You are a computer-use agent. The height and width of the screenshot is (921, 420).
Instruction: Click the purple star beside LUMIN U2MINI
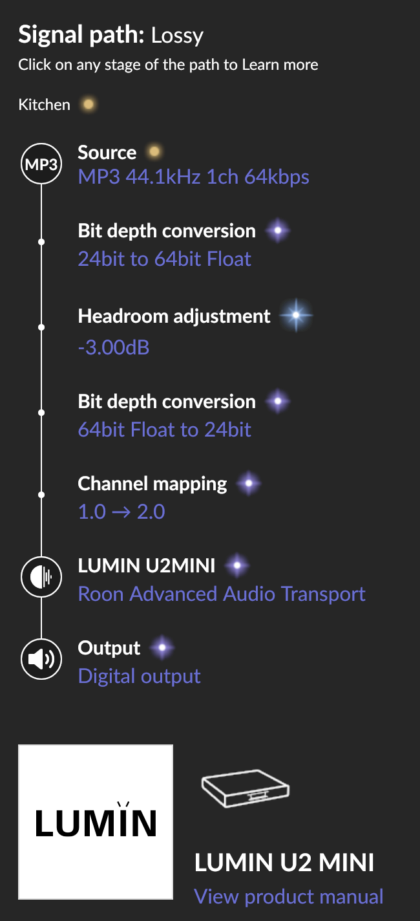(x=237, y=565)
